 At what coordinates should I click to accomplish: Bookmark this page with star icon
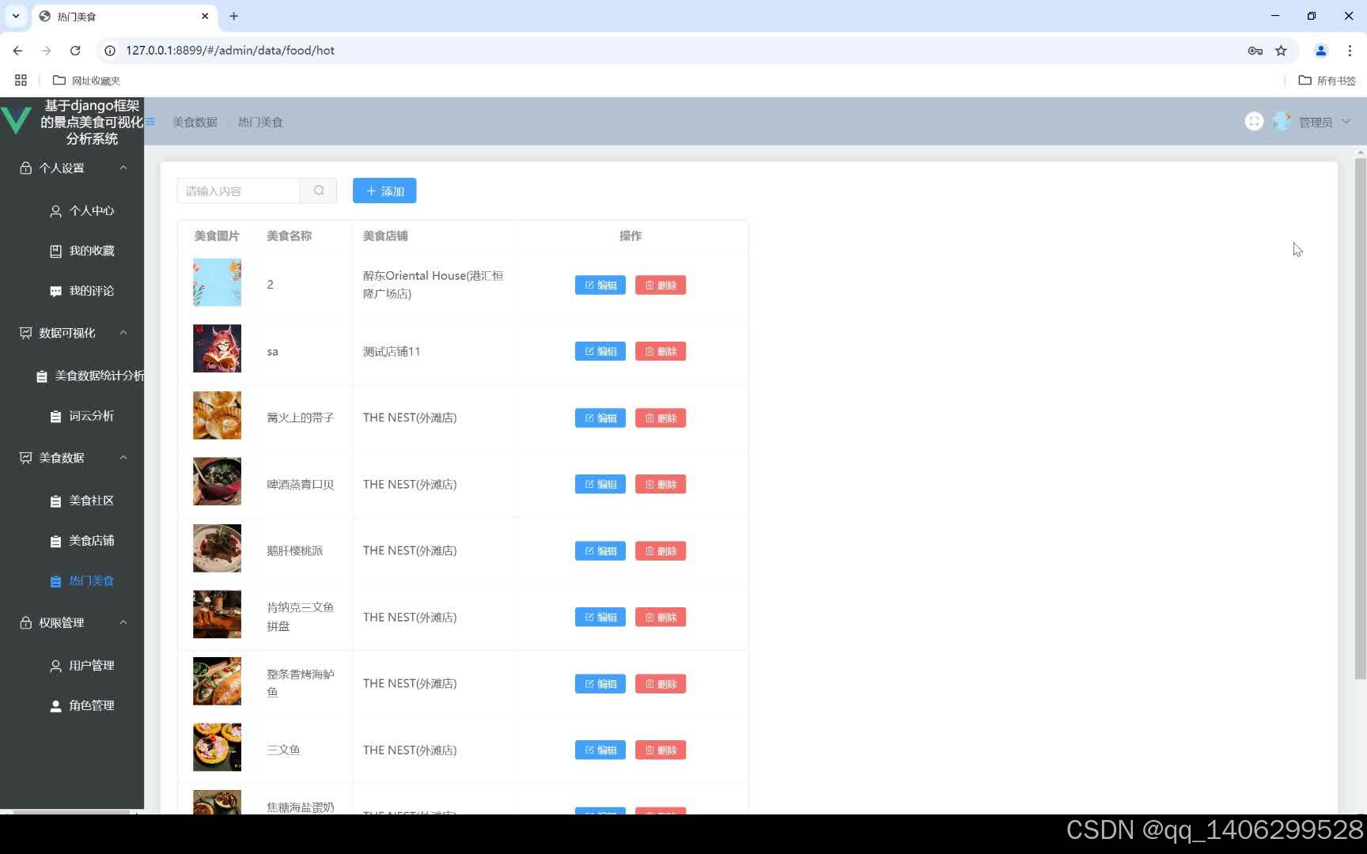coord(1281,51)
